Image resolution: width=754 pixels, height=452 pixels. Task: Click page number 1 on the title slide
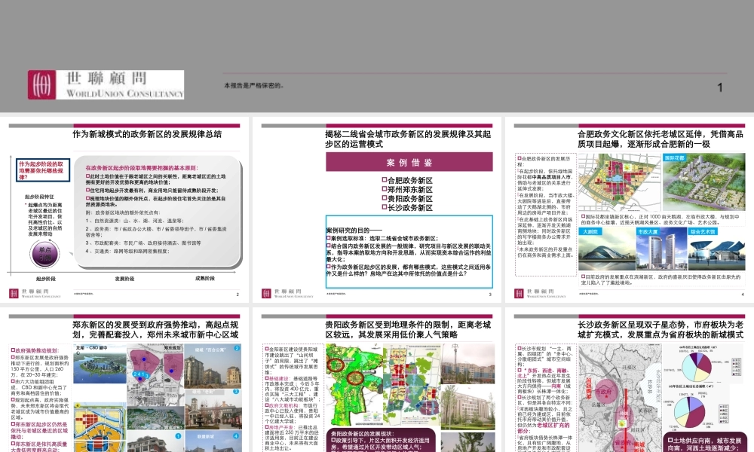720,87
